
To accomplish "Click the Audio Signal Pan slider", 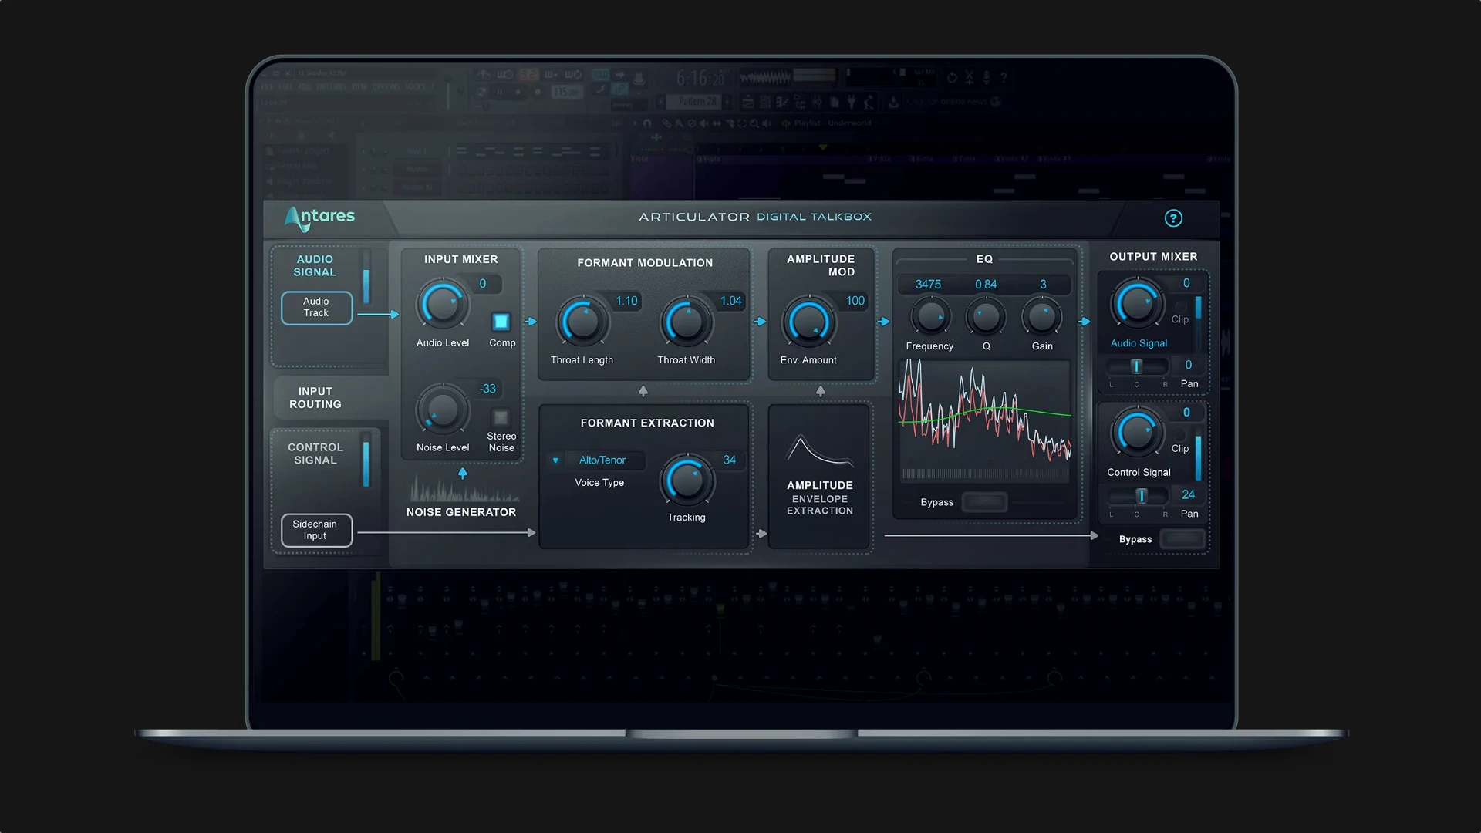I will [1138, 366].
